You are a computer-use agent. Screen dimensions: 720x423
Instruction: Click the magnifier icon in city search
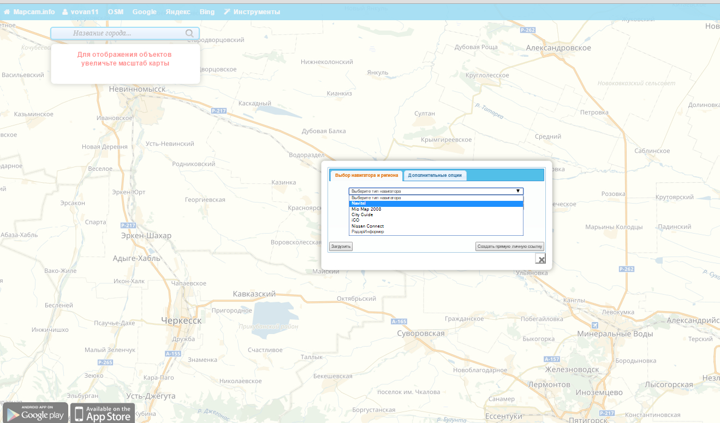point(189,33)
